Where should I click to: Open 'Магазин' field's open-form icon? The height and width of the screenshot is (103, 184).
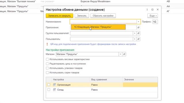pos(124,54)
